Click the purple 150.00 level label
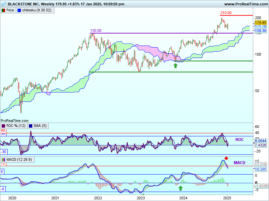 [x=95, y=30]
